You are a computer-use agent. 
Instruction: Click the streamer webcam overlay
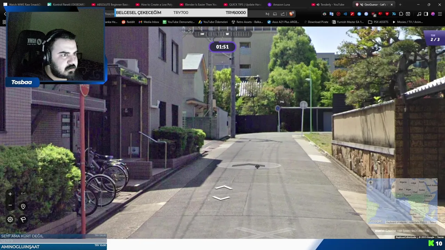tap(56, 45)
